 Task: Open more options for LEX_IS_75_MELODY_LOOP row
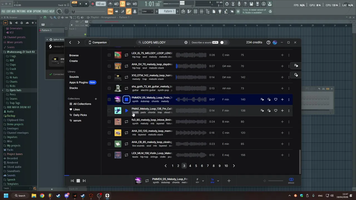pyautogui.click(x=289, y=55)
